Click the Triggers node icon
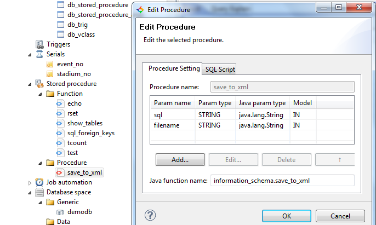This screenshot has width=376, height=225. [39, 44]
